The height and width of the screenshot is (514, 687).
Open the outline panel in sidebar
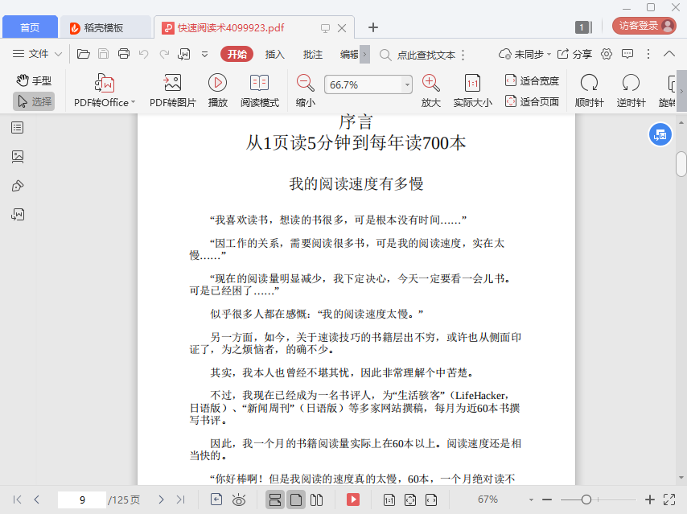pyautogui.click(x=18, y=128)
